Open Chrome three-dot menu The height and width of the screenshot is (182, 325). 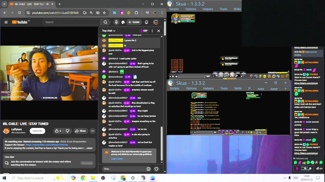(162, 13)
